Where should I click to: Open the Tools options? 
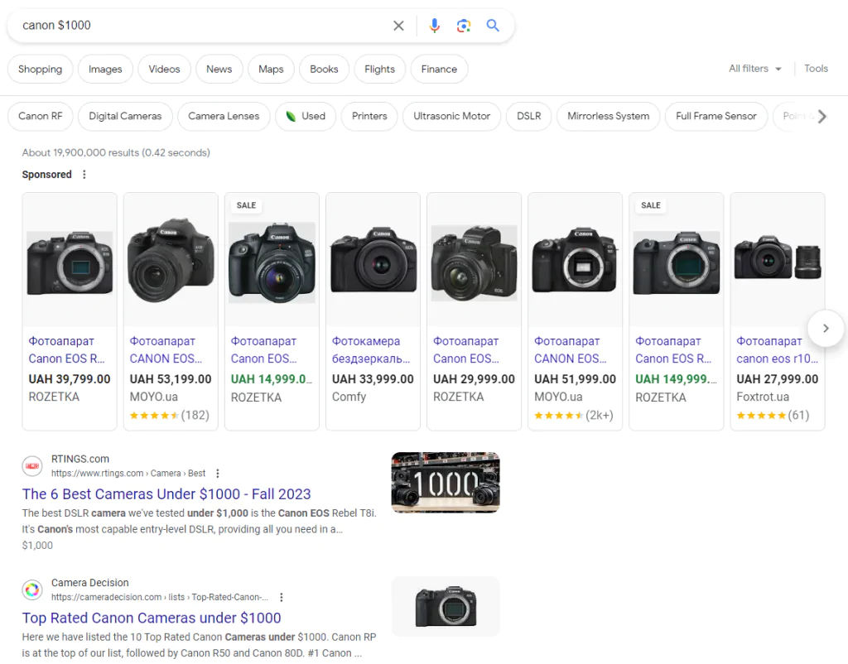coord(816,69)
